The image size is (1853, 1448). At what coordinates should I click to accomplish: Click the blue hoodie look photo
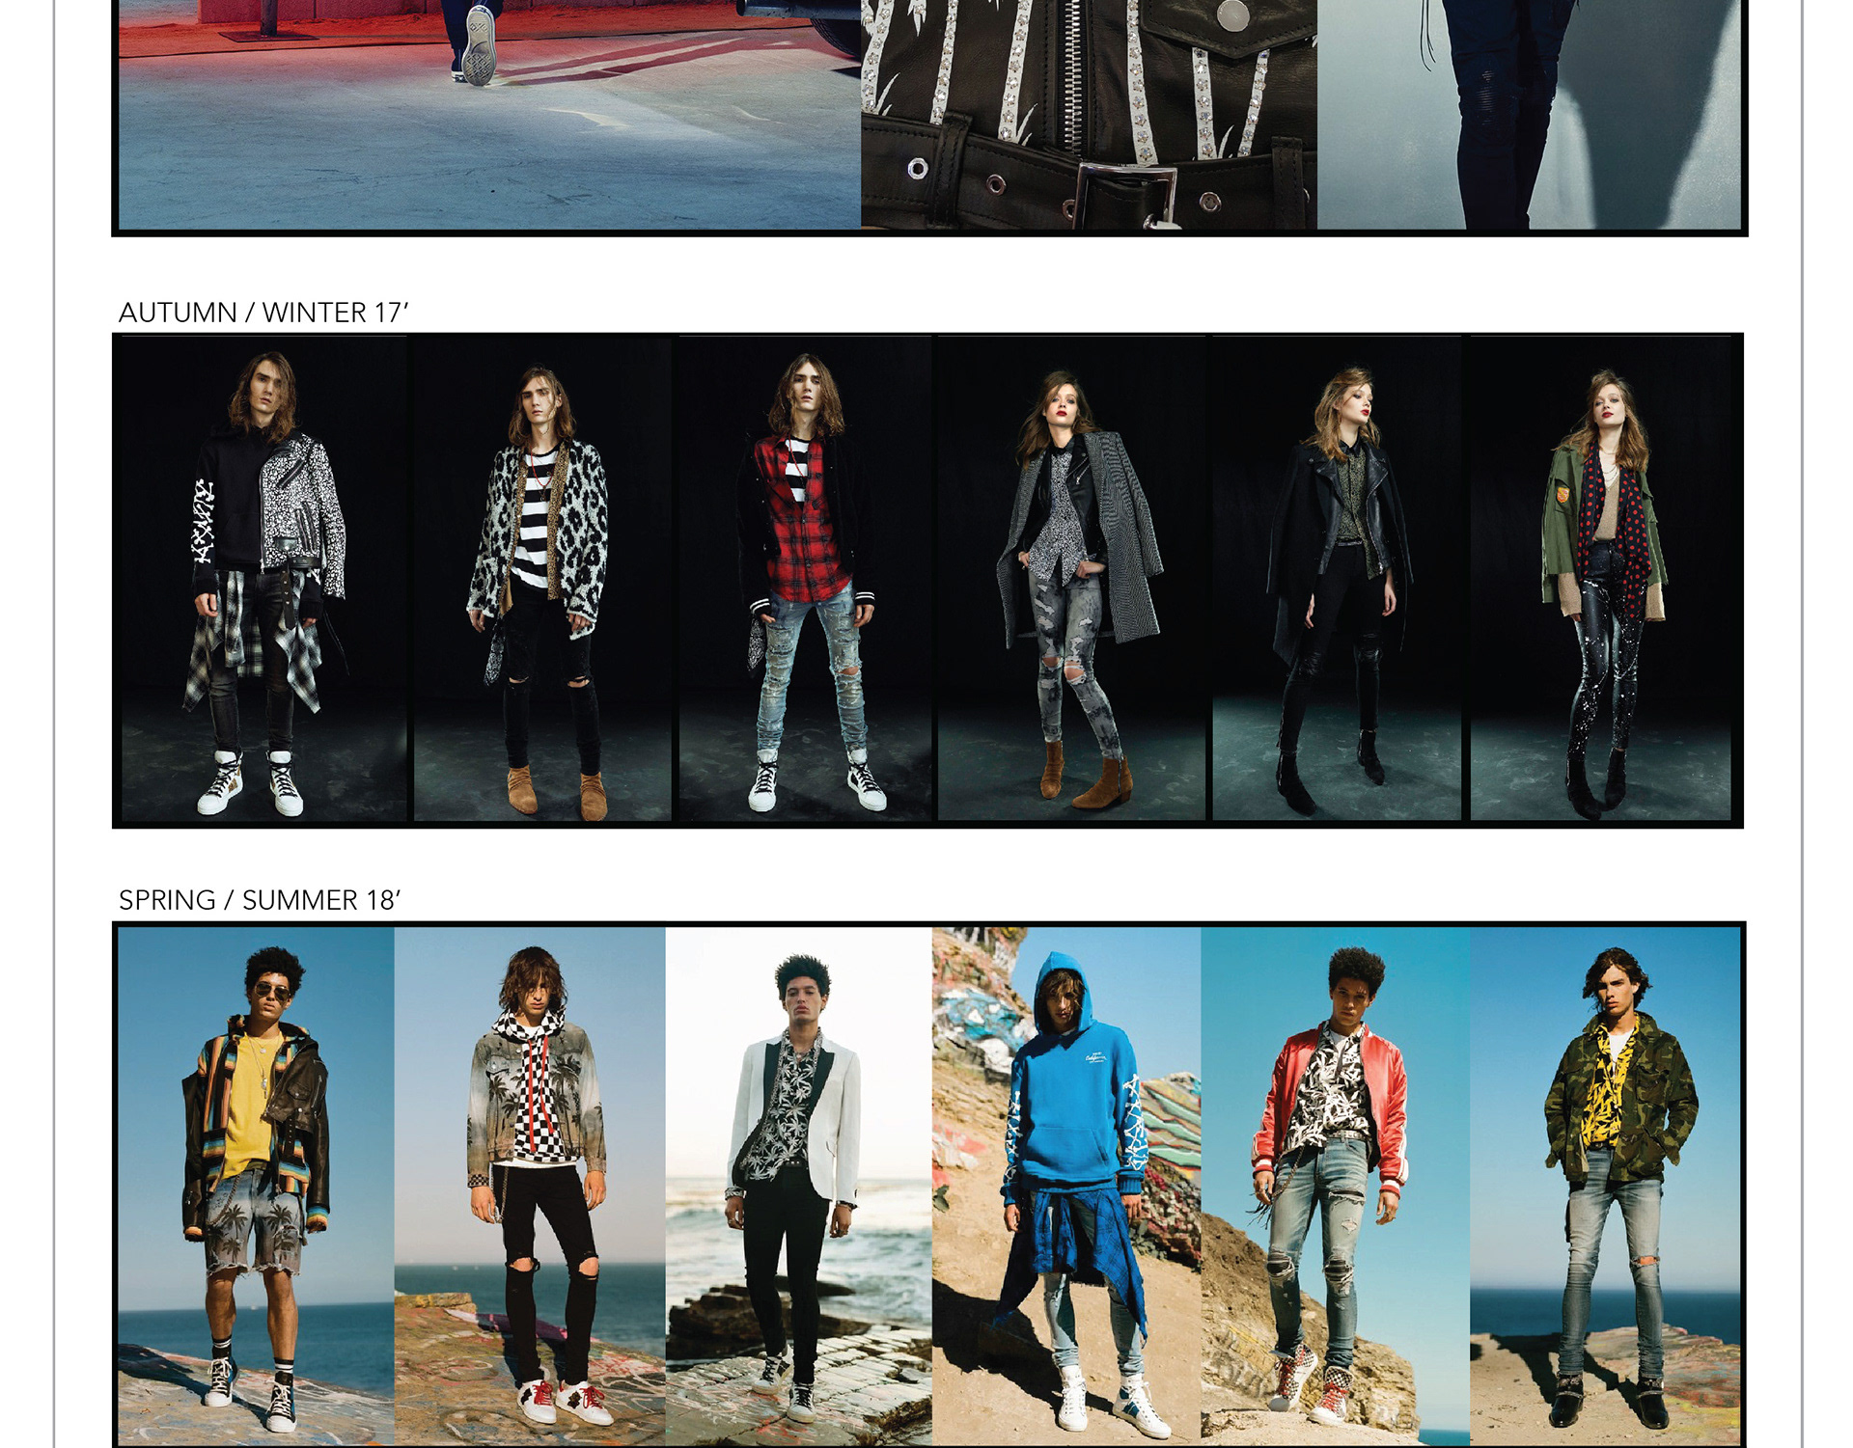(x=1066, y=1158)
